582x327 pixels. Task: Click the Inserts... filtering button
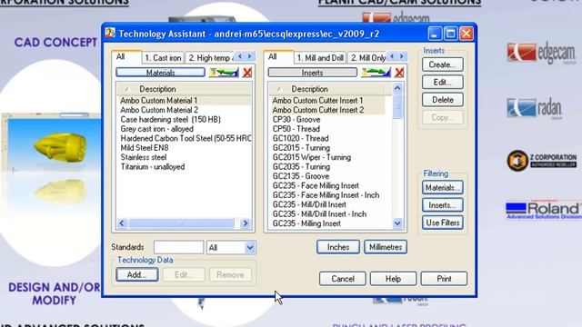click(443, 205)
